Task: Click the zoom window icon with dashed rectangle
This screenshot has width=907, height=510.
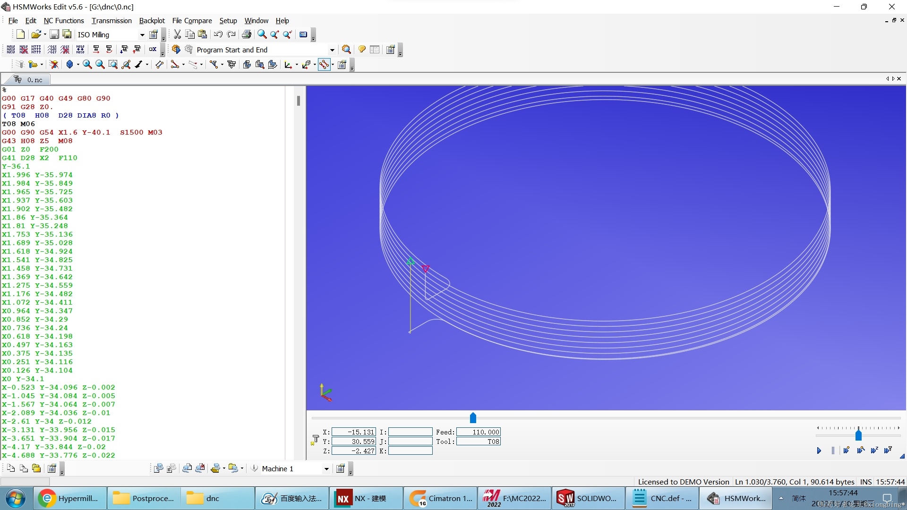Action: coord(113,65)
